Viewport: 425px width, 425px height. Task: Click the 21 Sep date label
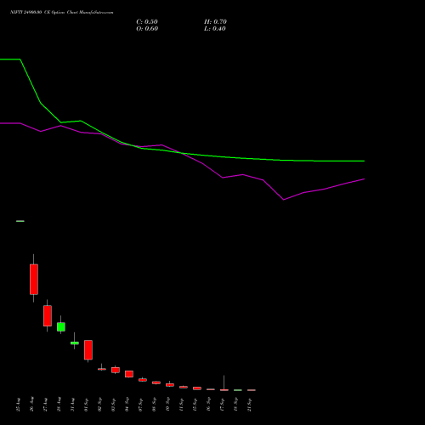click(250, 405)
